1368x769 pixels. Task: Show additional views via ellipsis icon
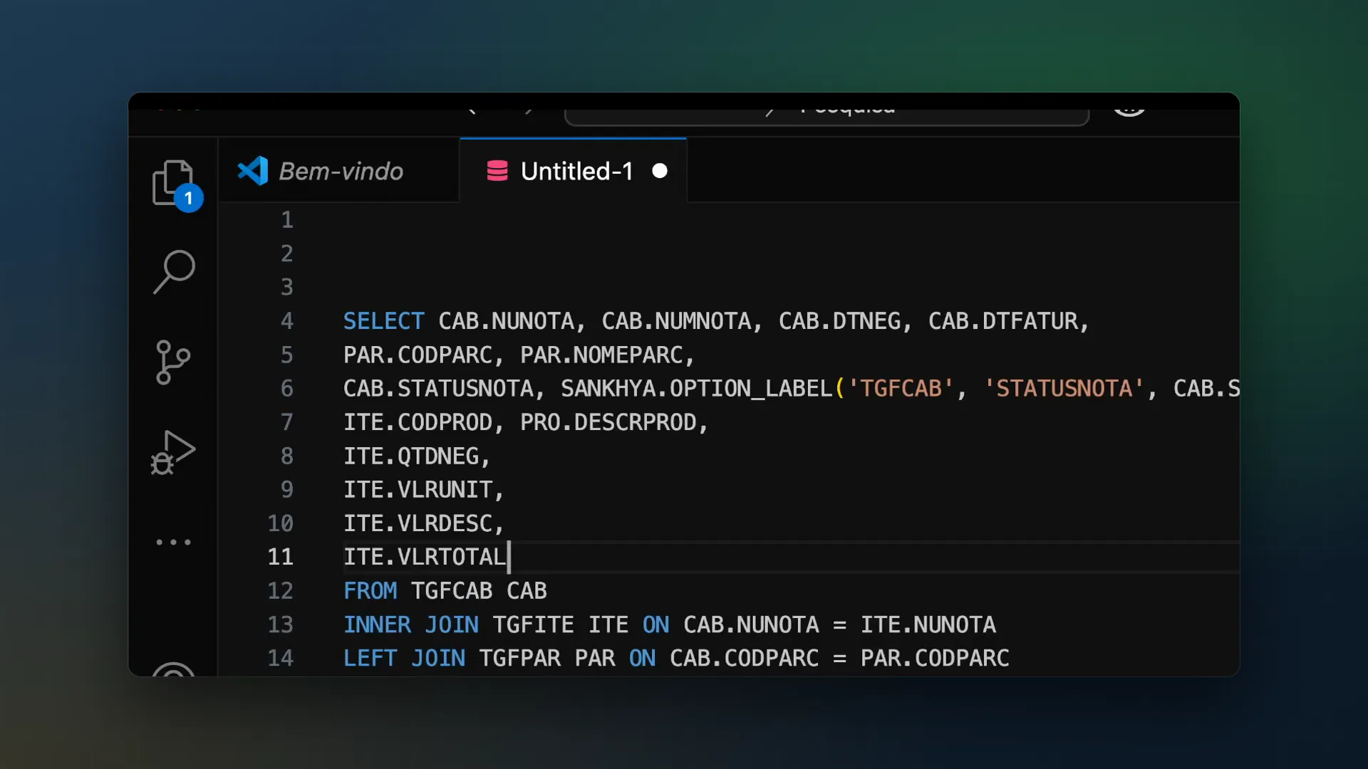[173, 542]
